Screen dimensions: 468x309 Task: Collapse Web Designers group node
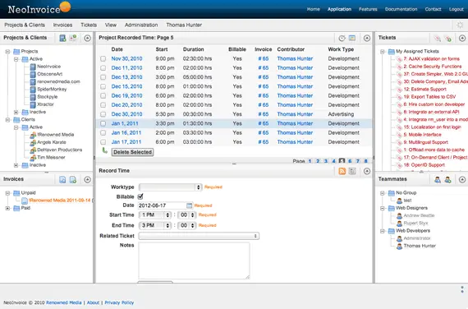click(383, 208)
